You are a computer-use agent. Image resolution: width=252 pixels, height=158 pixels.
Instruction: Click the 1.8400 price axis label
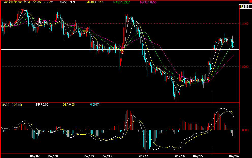pyautogui.click(x=244, y=24)
